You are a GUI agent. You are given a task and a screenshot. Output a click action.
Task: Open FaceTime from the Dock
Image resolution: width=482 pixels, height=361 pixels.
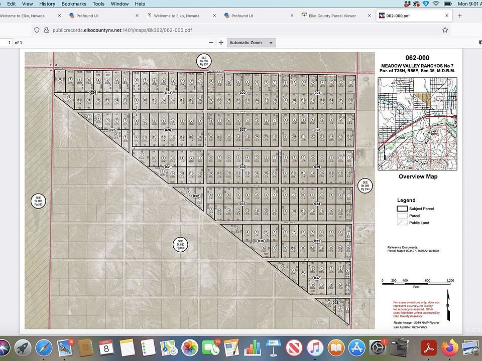coord(210,348)
